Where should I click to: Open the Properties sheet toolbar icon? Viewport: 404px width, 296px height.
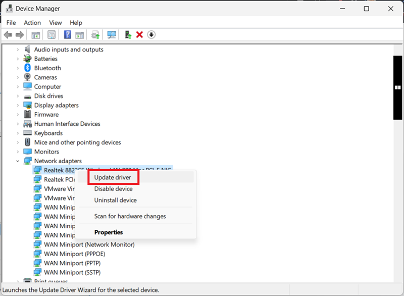click(x=52, y=35)
